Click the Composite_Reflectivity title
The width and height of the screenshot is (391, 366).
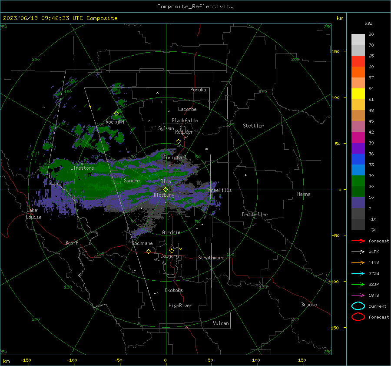pyautogui.click(x=195, y=7)
